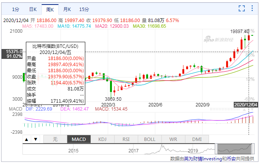
Task: Click the MA20: 12900.03 legend value
Action: pos(112,26)
